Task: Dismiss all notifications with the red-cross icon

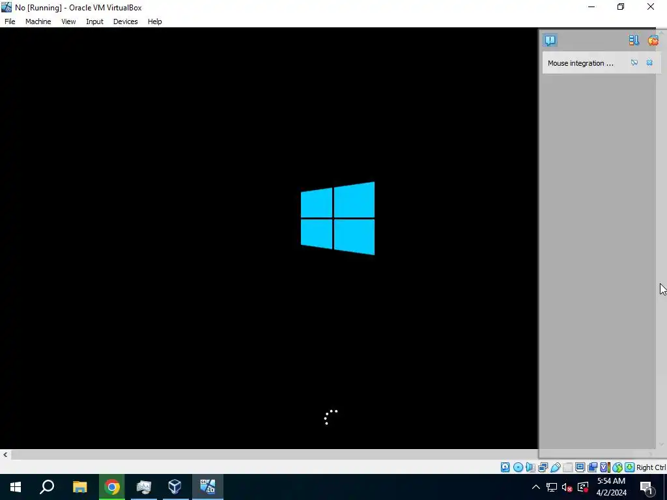Action: pyautogui.click(x=653, y=40)
